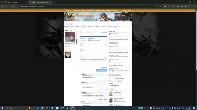Switch to the 'iCCup — Помощь' tab
Image resolution: width=197 pixels, height=110 pixels.
point(16,2)
